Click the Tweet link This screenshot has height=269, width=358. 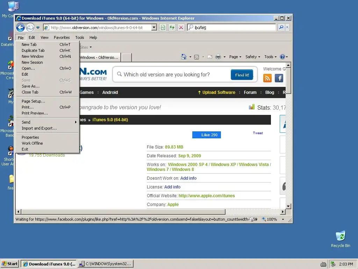point(258,133)
